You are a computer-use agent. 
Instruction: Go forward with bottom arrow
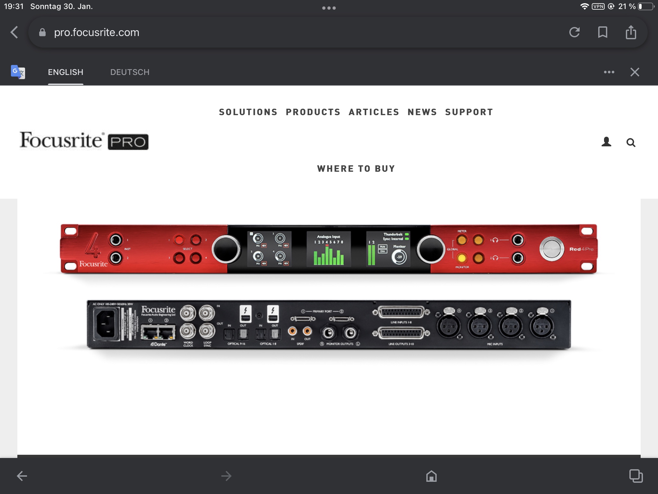pyautogui.click(x=226, y=476)
